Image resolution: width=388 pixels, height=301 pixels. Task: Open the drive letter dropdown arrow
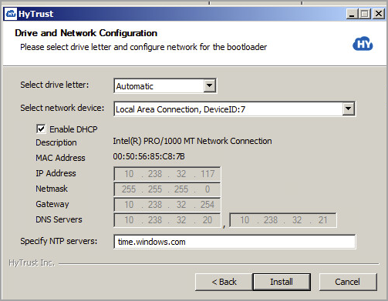210,85
